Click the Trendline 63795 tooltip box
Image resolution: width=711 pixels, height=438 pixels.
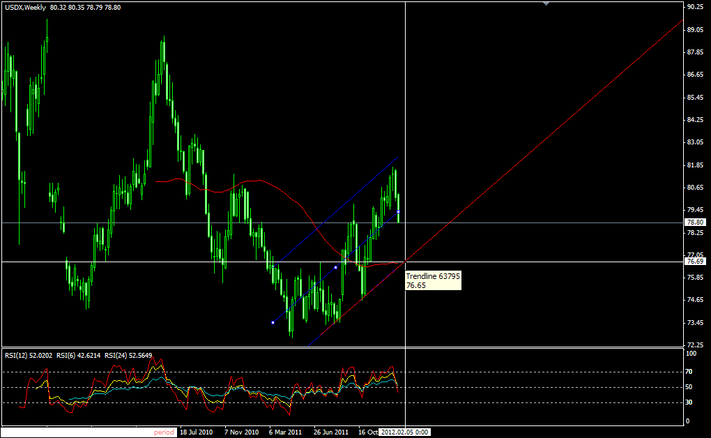coord(432,279)
